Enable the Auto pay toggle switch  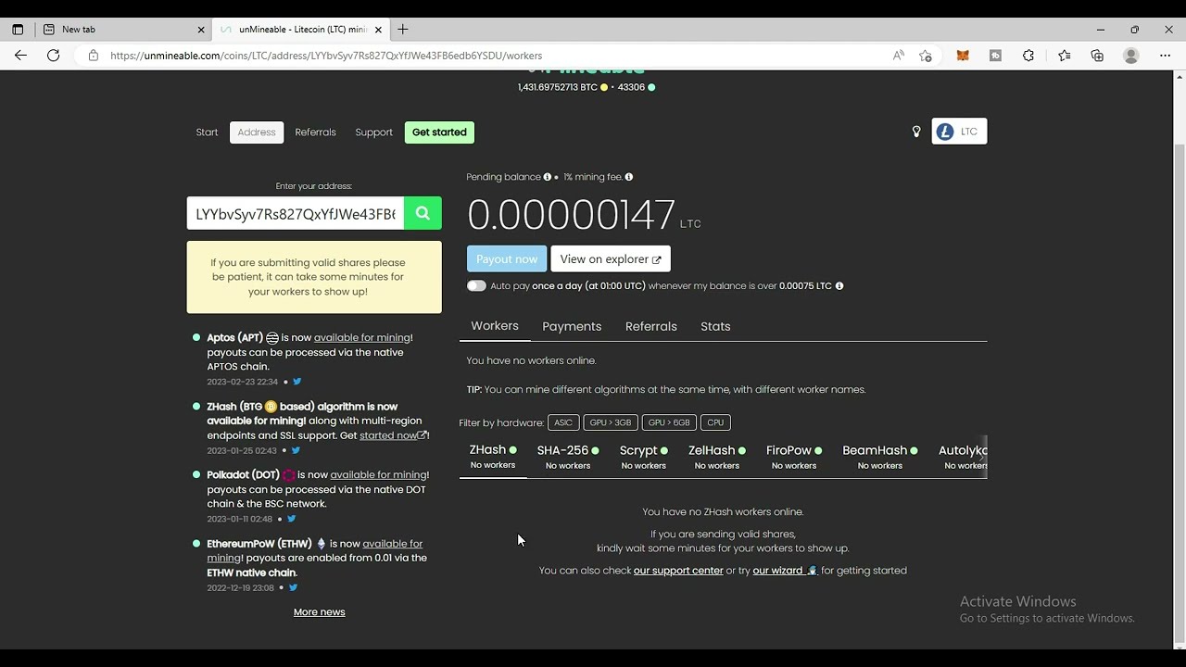pos(476,286)
